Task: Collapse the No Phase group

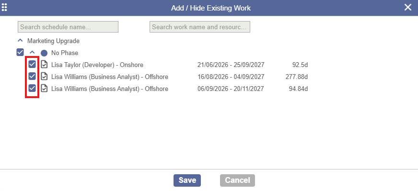Action: tap(32, 53)
